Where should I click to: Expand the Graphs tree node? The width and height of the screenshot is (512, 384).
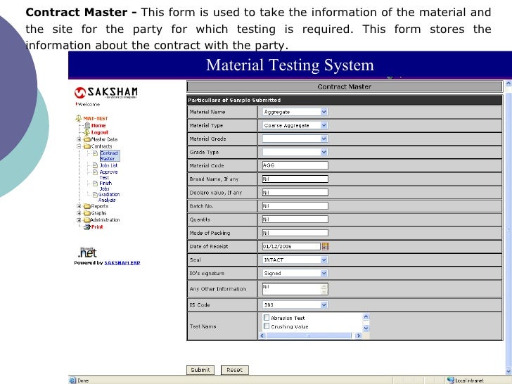tap(79, 213)
